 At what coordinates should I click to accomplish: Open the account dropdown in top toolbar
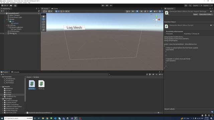point(5,6)
